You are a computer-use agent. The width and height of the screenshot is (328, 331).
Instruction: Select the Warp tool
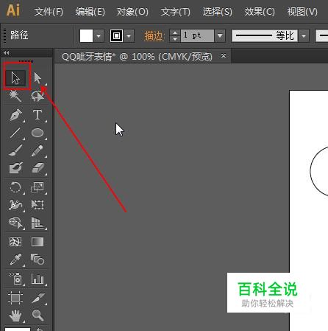tap(15, 205)
